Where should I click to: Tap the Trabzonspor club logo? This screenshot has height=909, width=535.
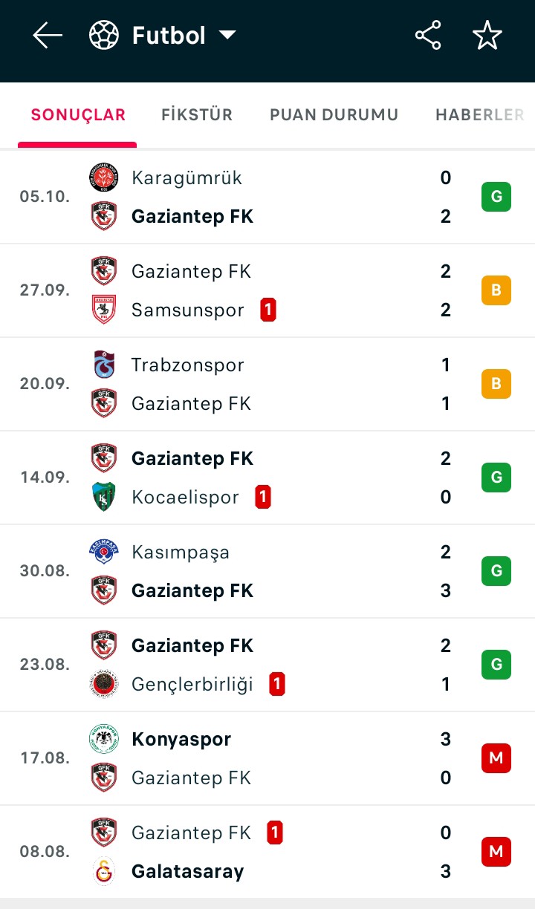tap(104, 365)
